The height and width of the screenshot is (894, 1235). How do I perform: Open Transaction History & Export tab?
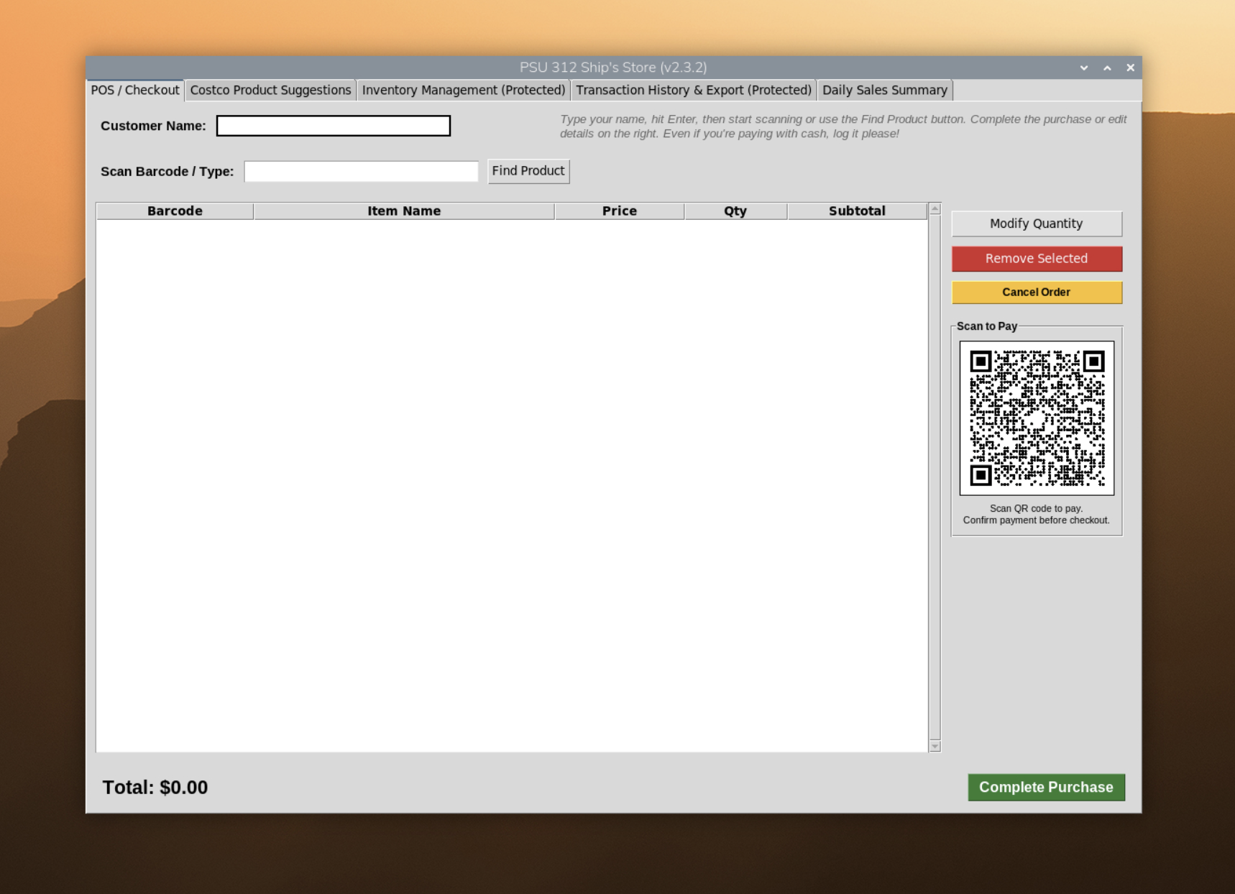694,90
